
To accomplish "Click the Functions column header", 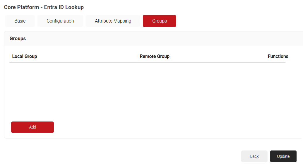I will click(278, 56).
